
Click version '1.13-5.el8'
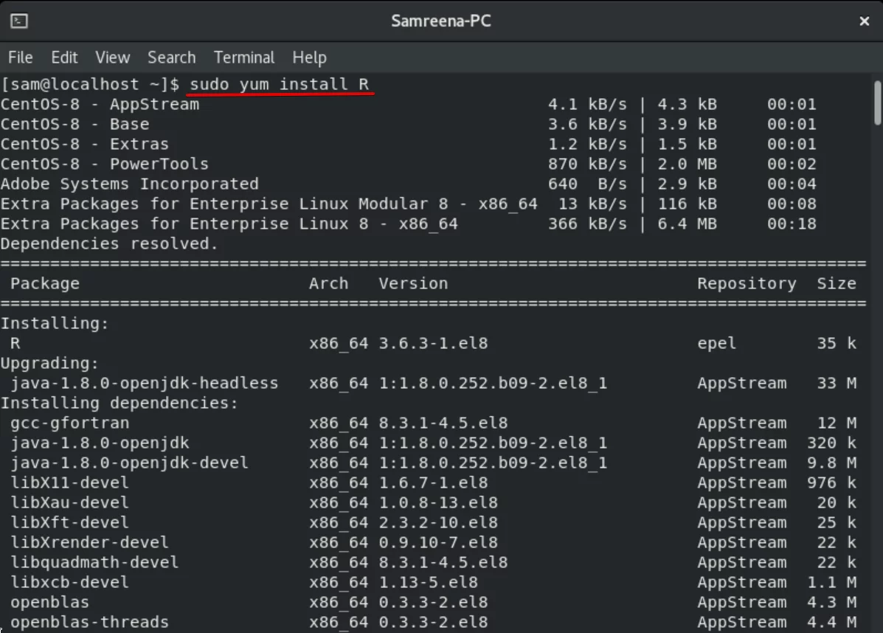click(x=428, y=582)
